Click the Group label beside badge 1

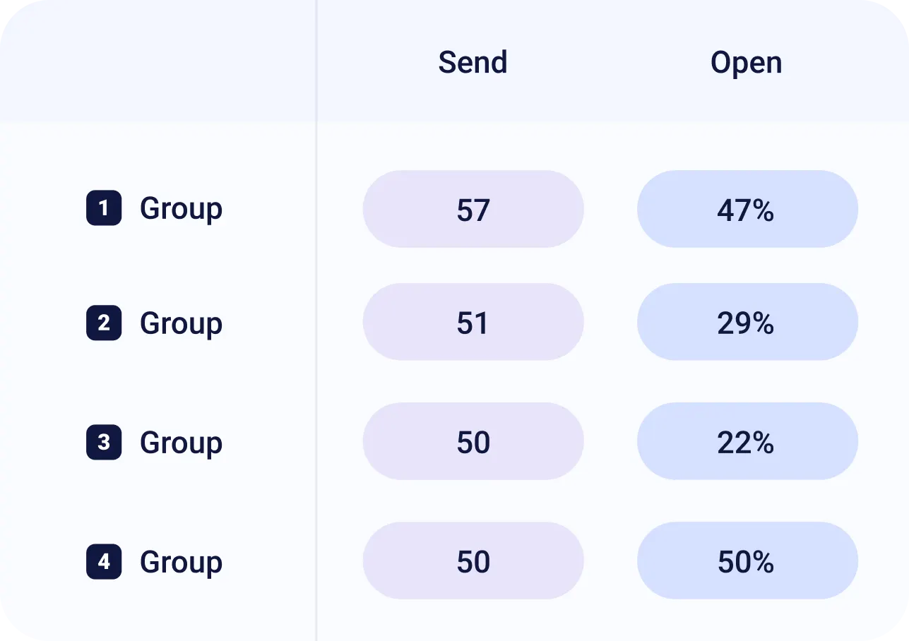pyautogui.click(x=181, y=209)
